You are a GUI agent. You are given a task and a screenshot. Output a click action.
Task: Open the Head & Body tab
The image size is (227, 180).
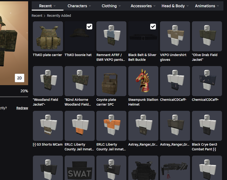175,6
